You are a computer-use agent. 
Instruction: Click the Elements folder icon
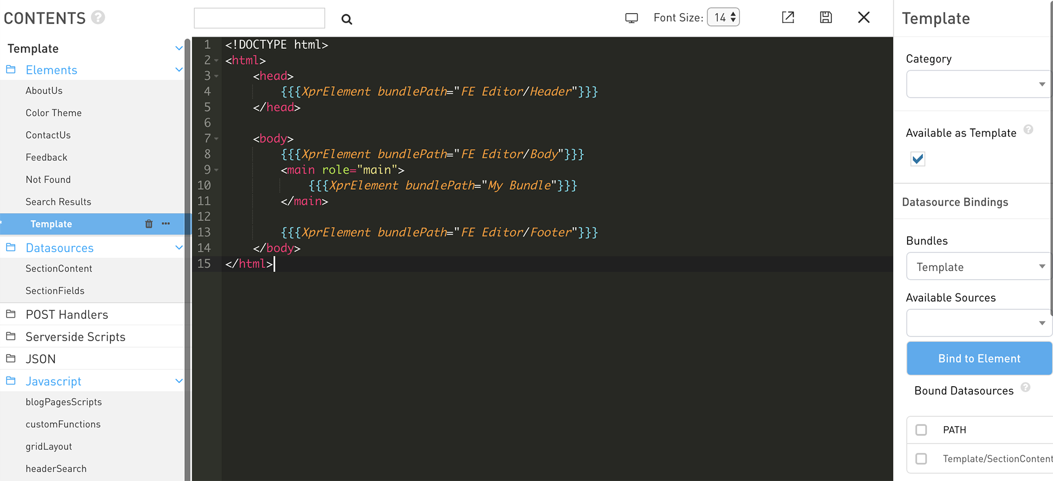10,70
